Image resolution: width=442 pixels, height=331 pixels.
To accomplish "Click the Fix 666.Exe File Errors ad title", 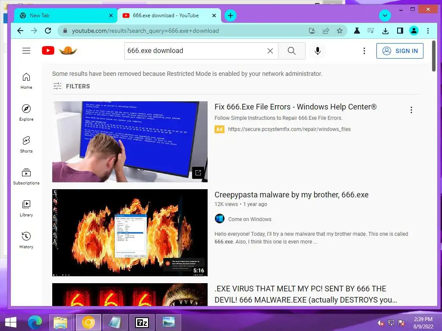I will [x=295, y=107].
